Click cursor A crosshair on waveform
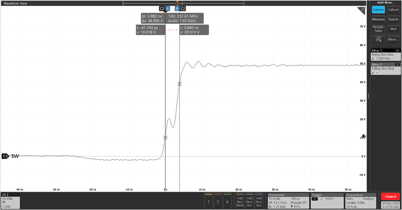 pyautogui.click(x=165, y=138)
